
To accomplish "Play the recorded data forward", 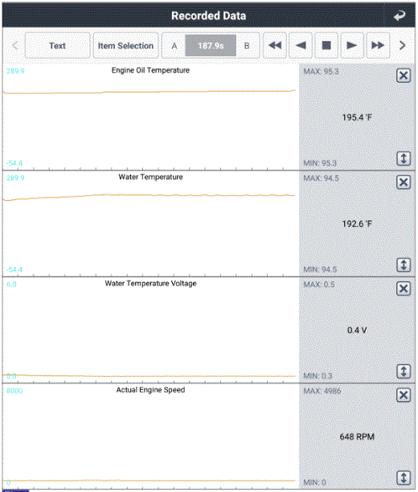I will click(352, 46).
